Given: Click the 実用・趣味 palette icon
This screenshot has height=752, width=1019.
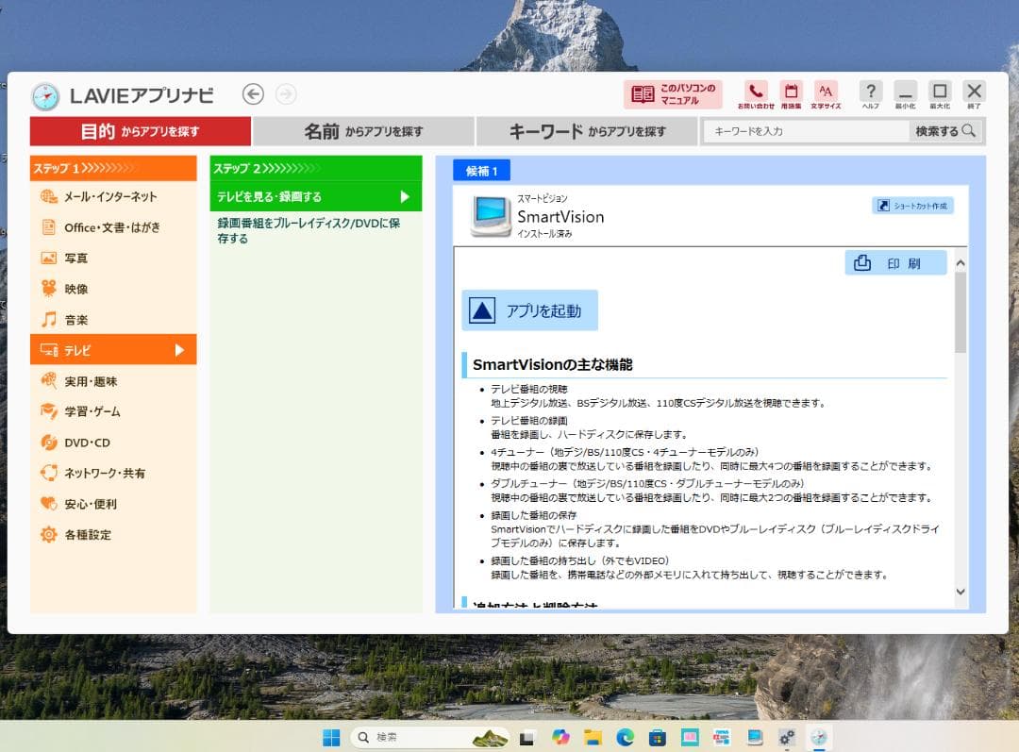Looking at the screenshot, I should [49, 381].
